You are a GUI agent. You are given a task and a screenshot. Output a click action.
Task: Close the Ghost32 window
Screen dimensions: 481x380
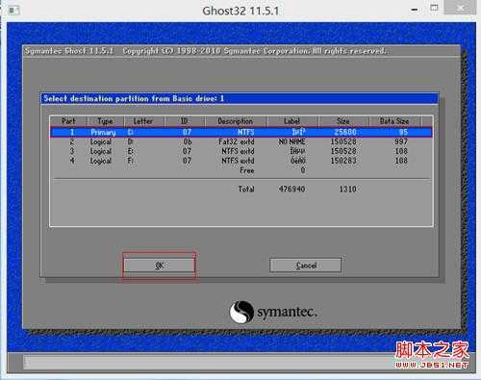tap(460, 8)
